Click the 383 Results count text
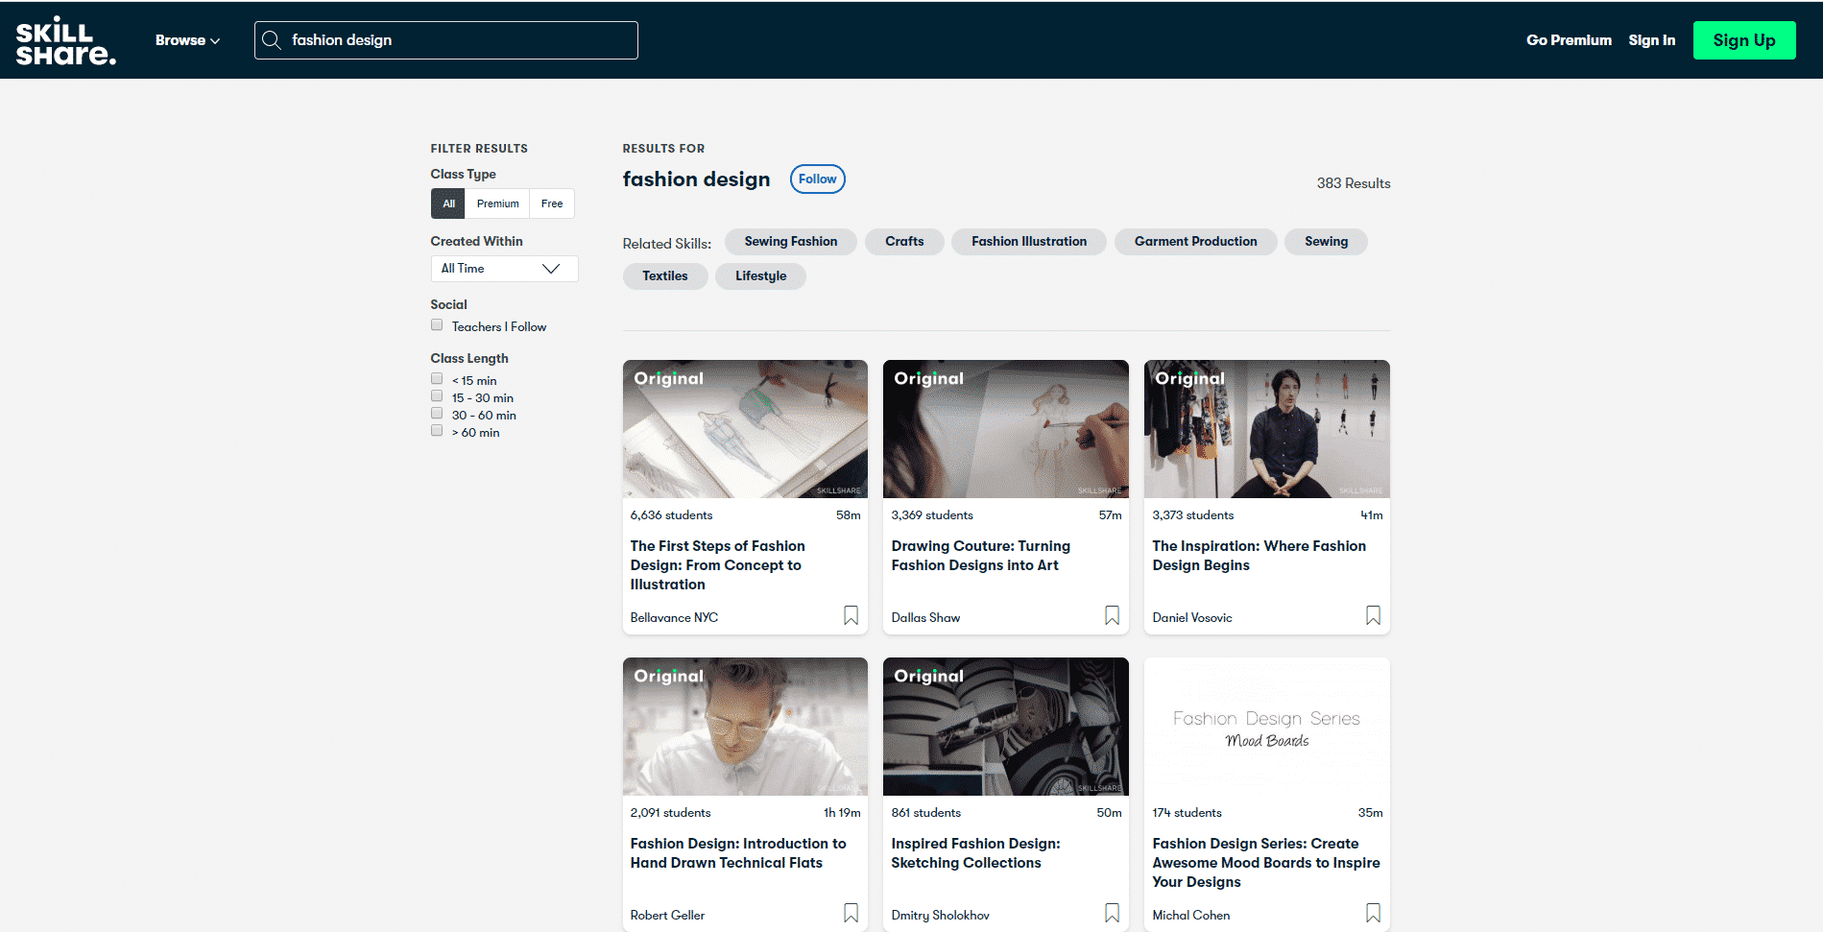This screenshot has height=932, width=1823. [1353, 183]
